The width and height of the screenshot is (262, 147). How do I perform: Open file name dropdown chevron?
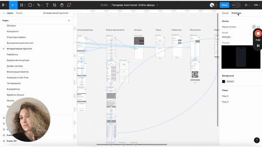157,5
